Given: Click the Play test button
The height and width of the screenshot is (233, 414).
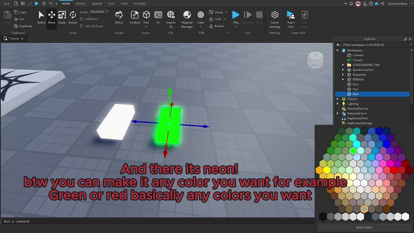Looking at the screenshot, I should [236, 15].
